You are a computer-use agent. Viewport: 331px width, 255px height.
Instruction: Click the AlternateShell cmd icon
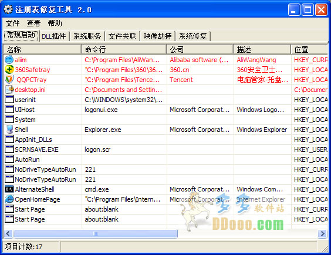[x=9, y=189]
